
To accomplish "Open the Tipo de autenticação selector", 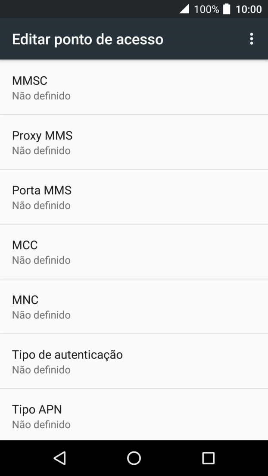I will click(134, 361).
